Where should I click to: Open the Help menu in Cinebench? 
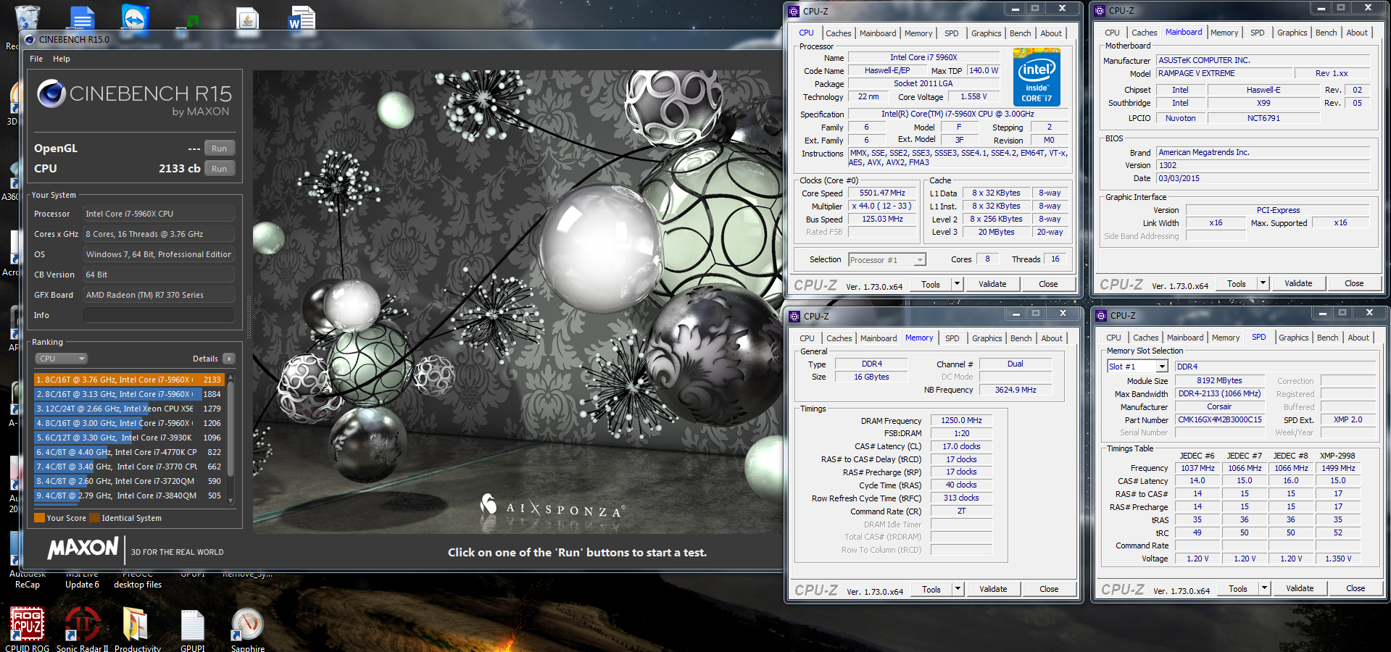coord(62,59)
